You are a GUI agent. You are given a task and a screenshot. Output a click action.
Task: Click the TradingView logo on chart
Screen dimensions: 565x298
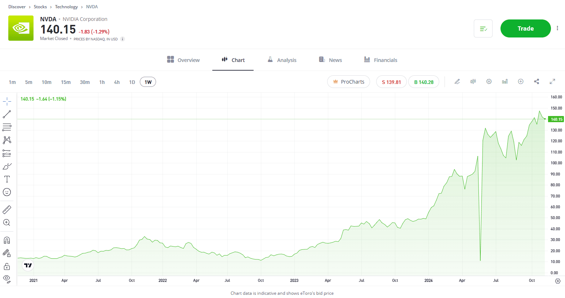click(x=28, y=266)
